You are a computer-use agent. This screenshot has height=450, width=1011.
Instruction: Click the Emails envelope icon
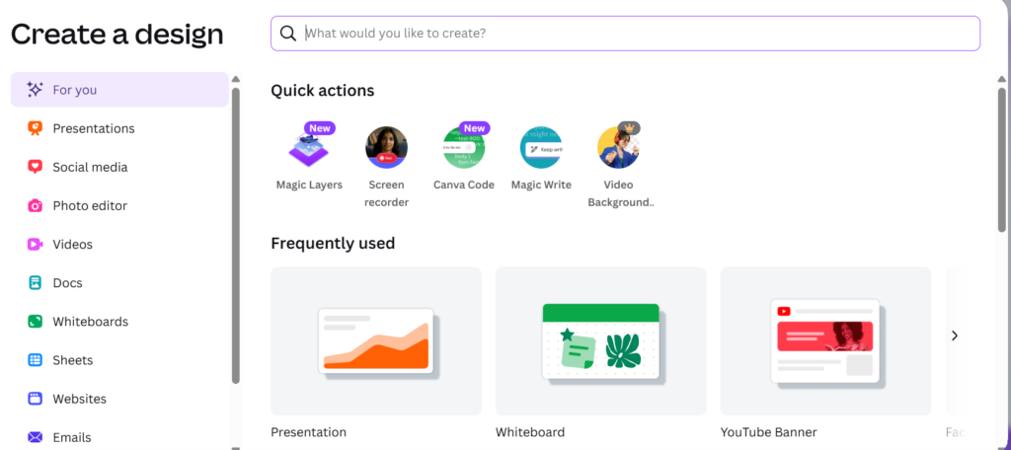click(x=35, y=438)
